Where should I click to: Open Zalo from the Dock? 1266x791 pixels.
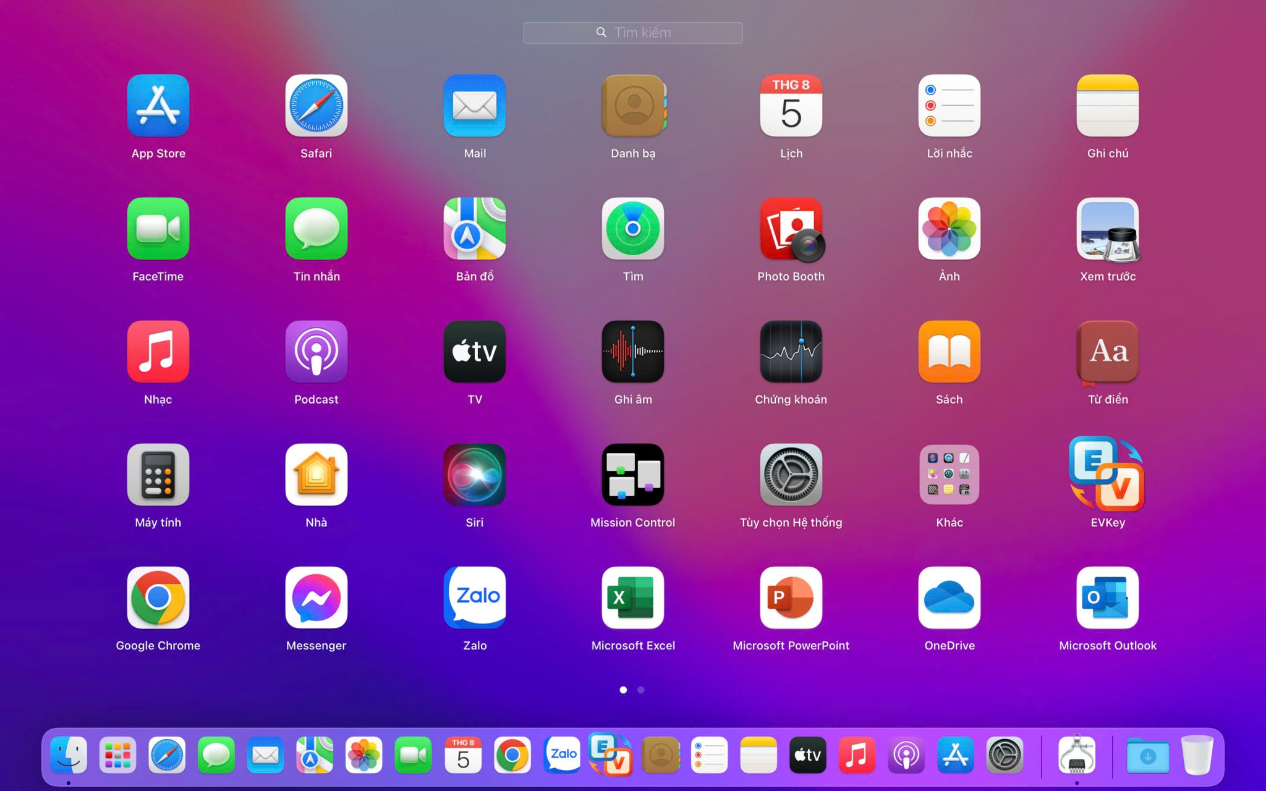tap(561, 755)
